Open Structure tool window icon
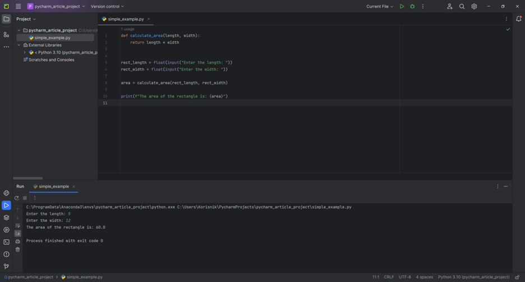 coord(6,35)
